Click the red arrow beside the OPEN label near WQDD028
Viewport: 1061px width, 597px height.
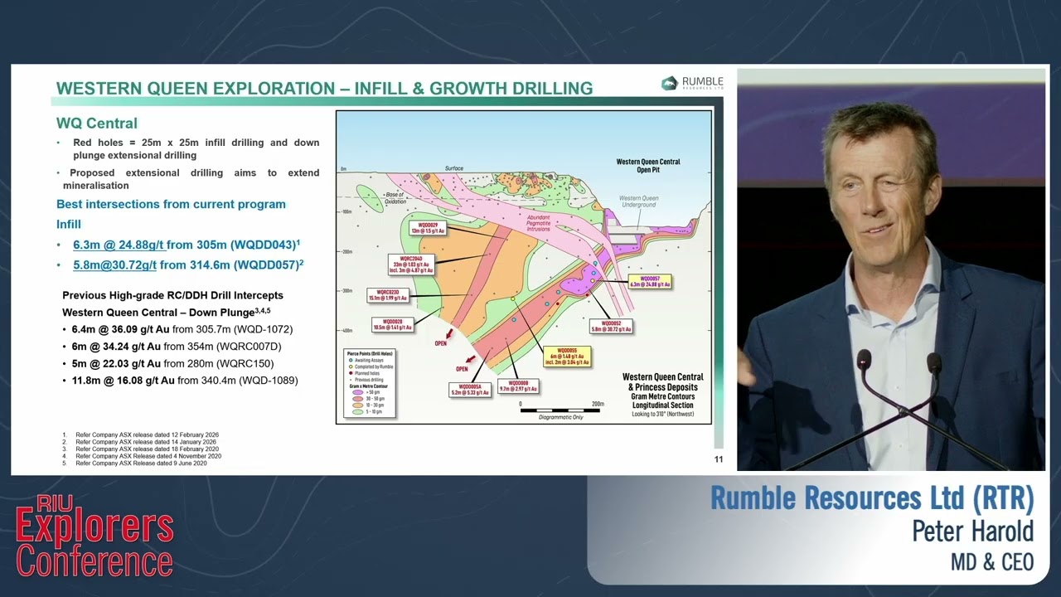[x=449, y=334]
